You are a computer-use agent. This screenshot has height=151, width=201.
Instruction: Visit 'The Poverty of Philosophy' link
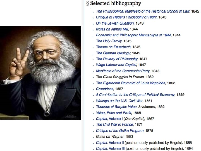pos(117,59)
